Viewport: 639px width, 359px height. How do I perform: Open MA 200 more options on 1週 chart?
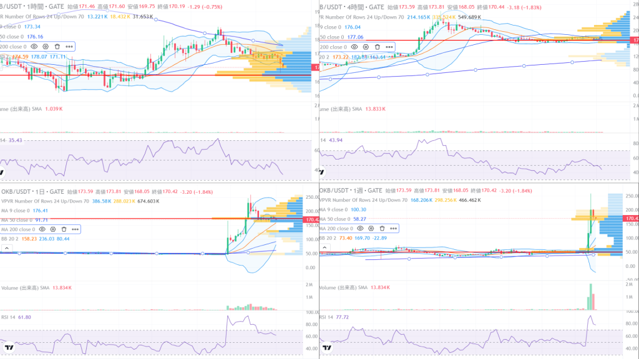click(x=393, y=228)
